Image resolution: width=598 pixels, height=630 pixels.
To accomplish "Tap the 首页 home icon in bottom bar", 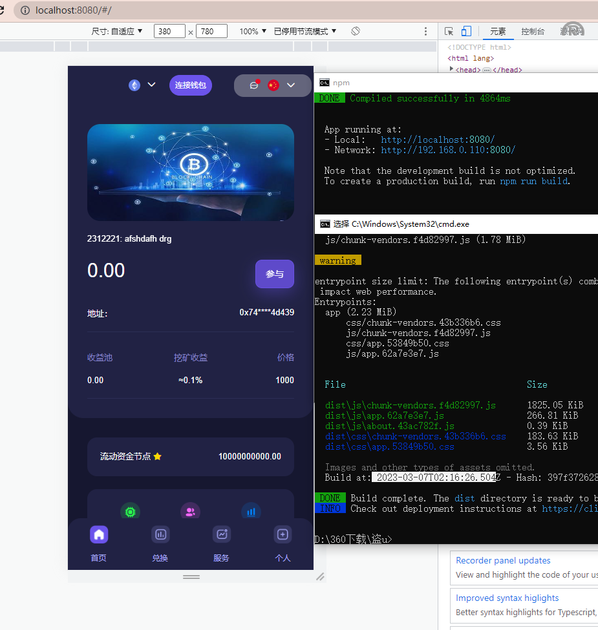I will pos(99,534).
